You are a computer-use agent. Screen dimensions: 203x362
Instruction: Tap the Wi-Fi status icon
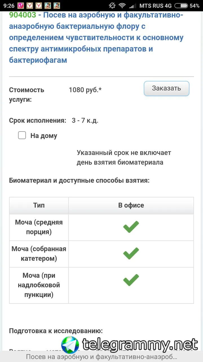(x=122, y=5)
